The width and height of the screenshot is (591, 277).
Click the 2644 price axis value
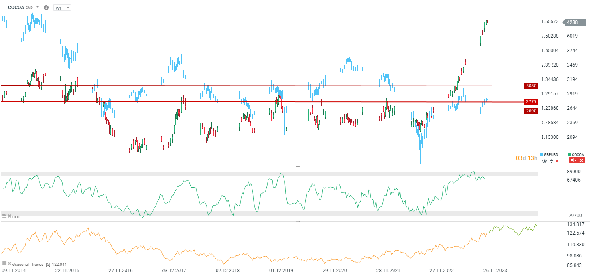click(572, 108)
